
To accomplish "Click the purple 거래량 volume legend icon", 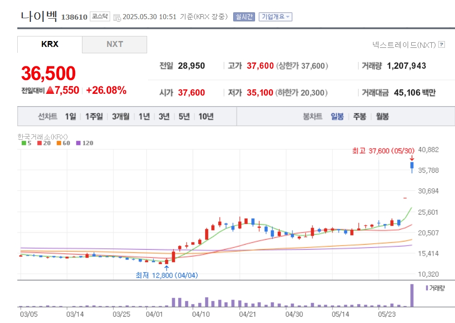I will (427, 288).
